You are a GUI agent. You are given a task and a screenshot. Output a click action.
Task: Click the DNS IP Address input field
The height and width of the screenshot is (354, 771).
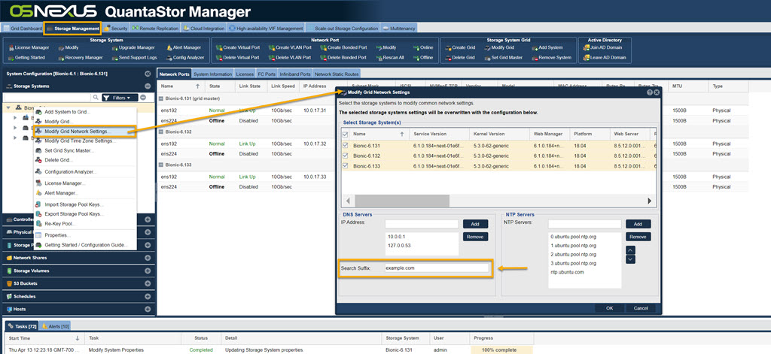click(422, 224)
